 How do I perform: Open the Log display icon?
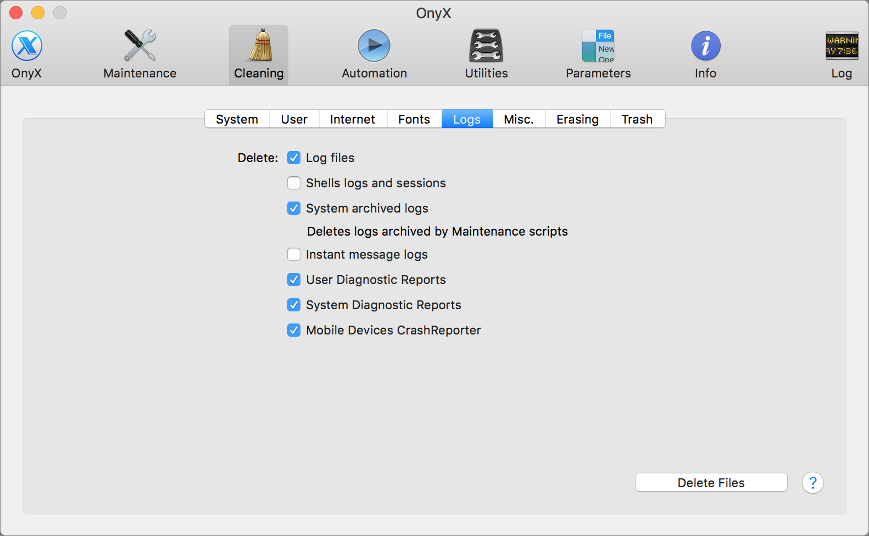842,46
